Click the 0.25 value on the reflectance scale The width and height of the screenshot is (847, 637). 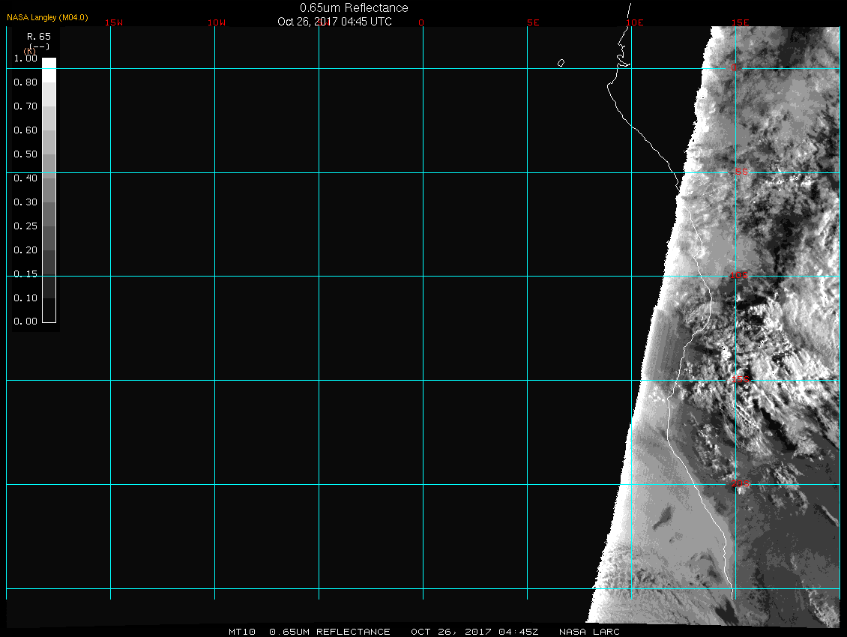(25, 226)
